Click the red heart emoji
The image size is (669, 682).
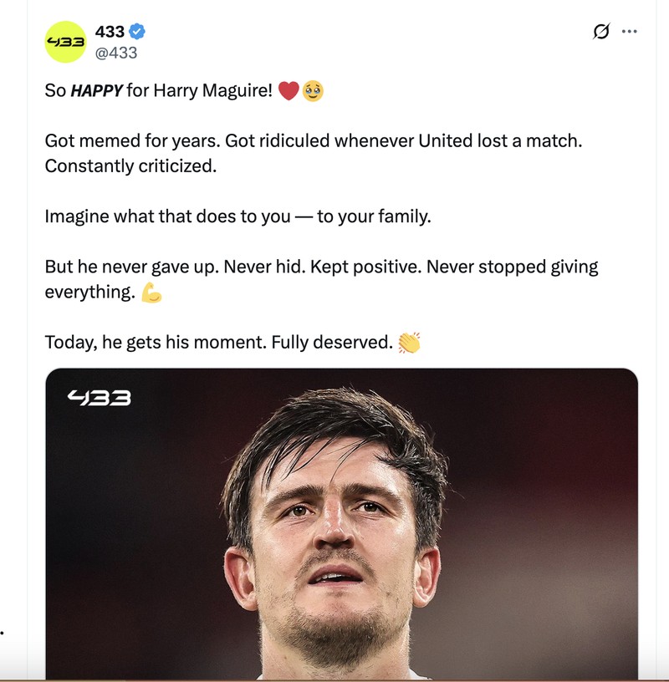click(x=289, y=90)
